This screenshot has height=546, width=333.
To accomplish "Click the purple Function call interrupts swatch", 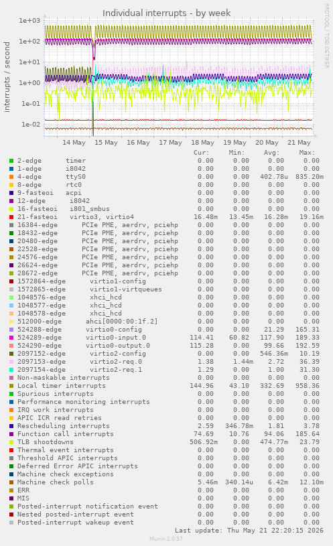I will pos(11,434).
